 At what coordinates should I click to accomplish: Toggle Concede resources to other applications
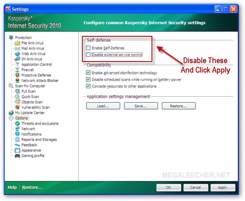(88, 86)
